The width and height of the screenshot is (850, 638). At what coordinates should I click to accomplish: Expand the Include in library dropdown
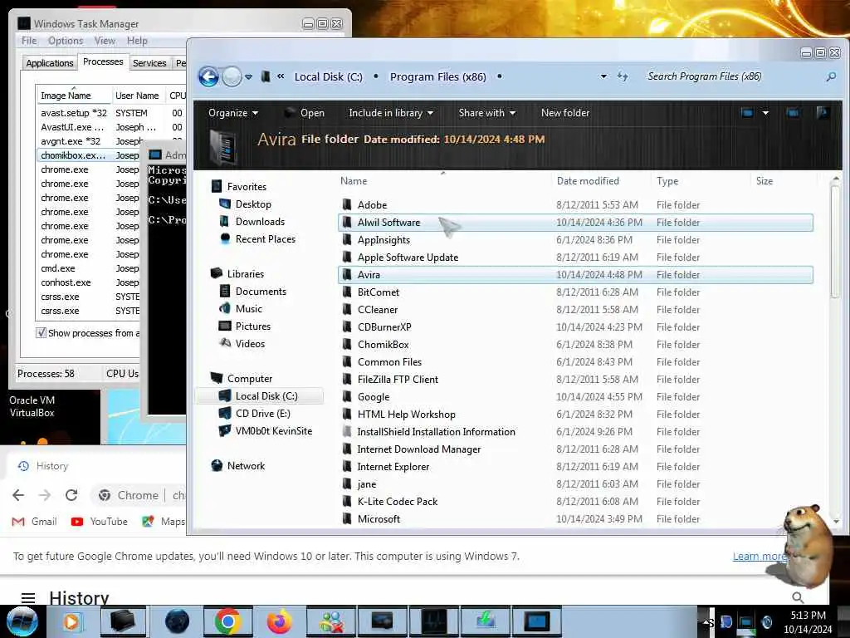[391, 113]
